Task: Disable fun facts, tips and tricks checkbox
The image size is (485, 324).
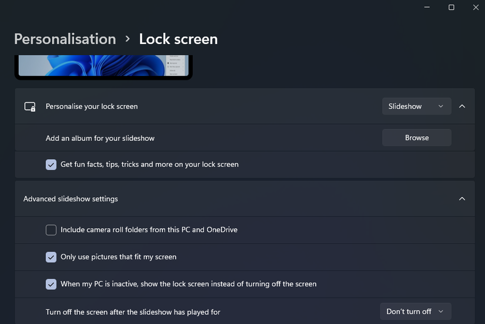Action: pyautogui.click(x=51, y=164)
